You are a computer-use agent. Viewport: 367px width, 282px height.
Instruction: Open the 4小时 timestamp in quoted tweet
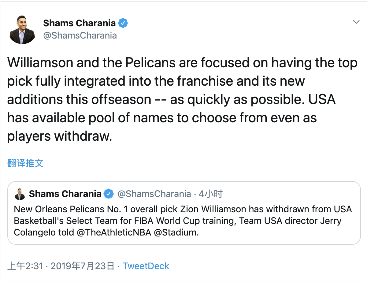(210, 194)
